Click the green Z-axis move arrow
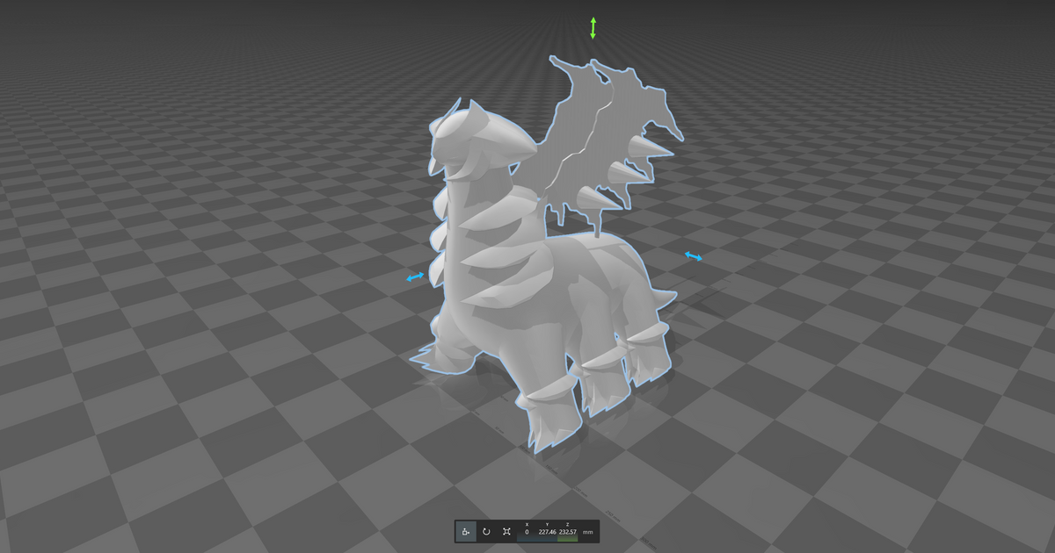 pos(593,26)
